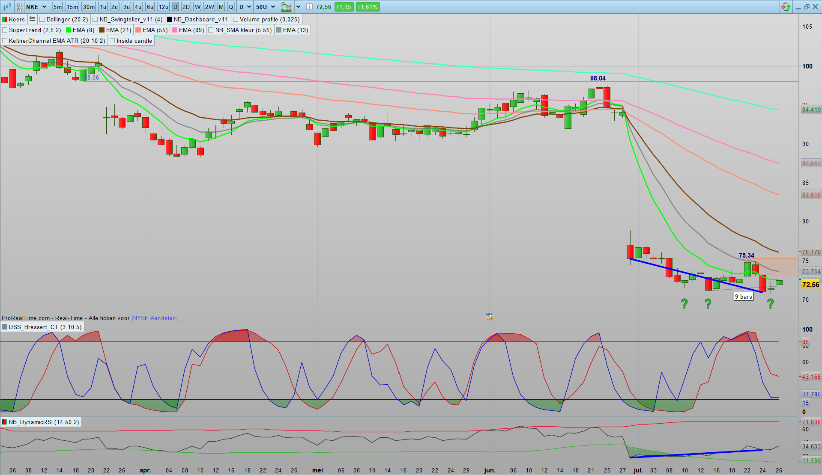
Task: Enable the Bollinger (20 2) checkbox
Action: [x=42, y=19]
